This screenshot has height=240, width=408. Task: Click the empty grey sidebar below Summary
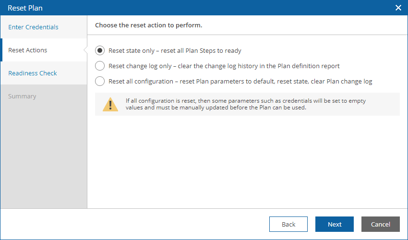coord(44,156)
